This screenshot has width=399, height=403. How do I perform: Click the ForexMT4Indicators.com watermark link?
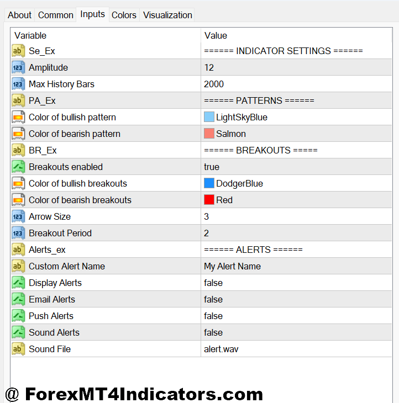click(134, 394)
